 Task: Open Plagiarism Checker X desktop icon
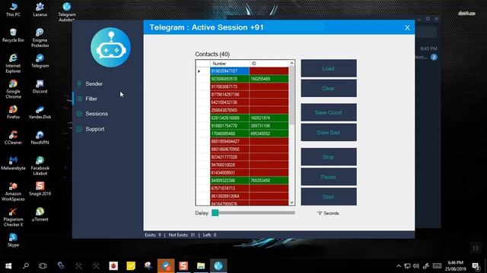pos(13,217)
